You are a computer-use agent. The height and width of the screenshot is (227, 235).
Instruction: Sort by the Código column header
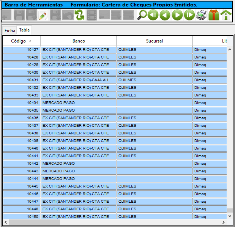(x=21, y=41)
